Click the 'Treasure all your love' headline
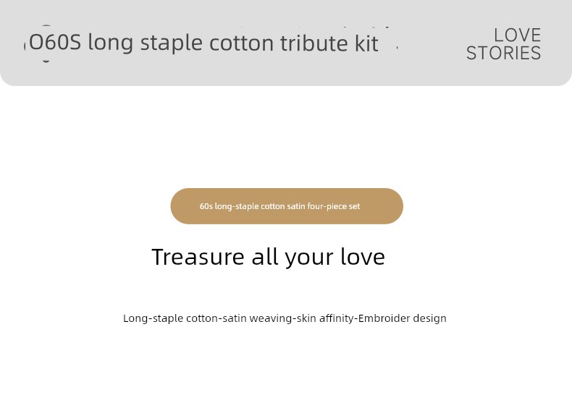 pyautogui.click(x=268, y=258)
